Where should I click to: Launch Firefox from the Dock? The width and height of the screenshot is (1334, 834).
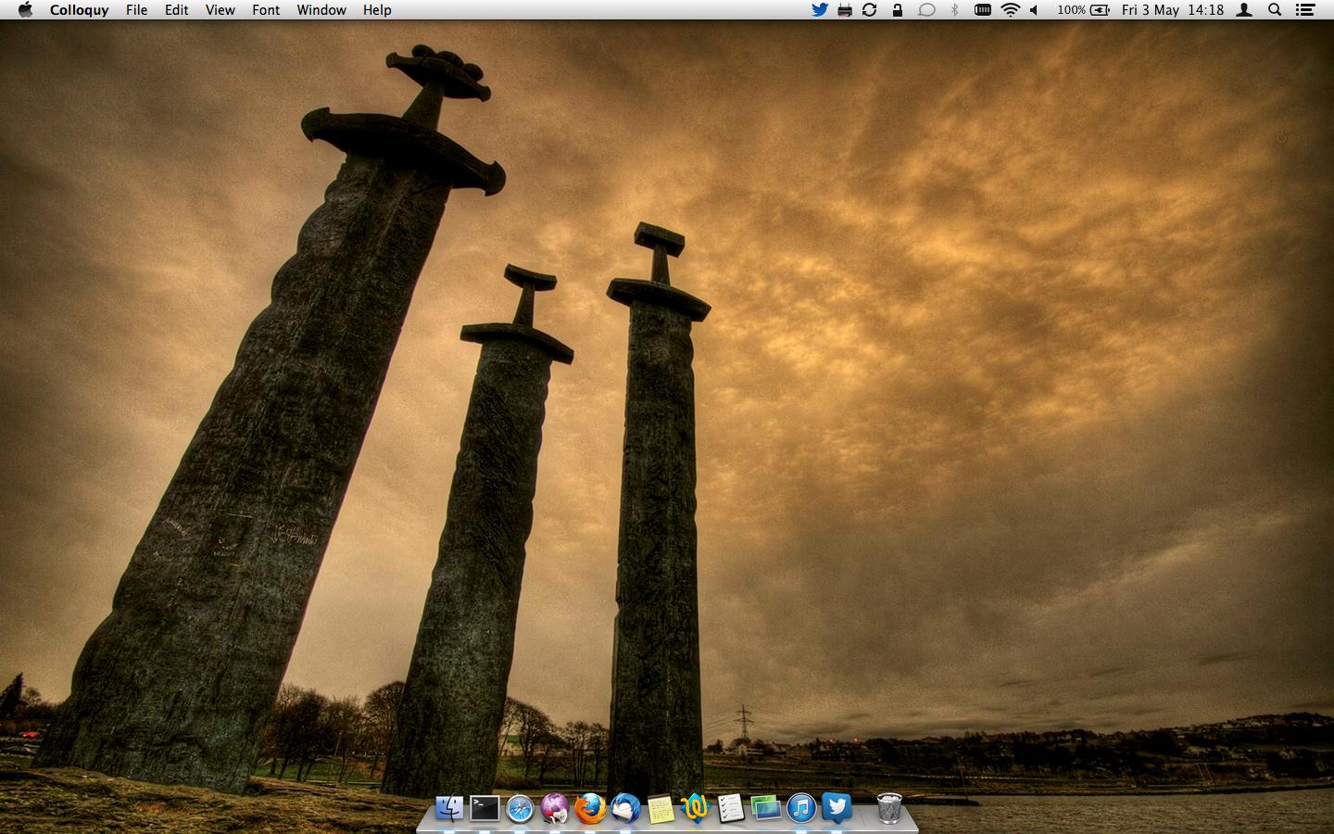coord(590,808)
